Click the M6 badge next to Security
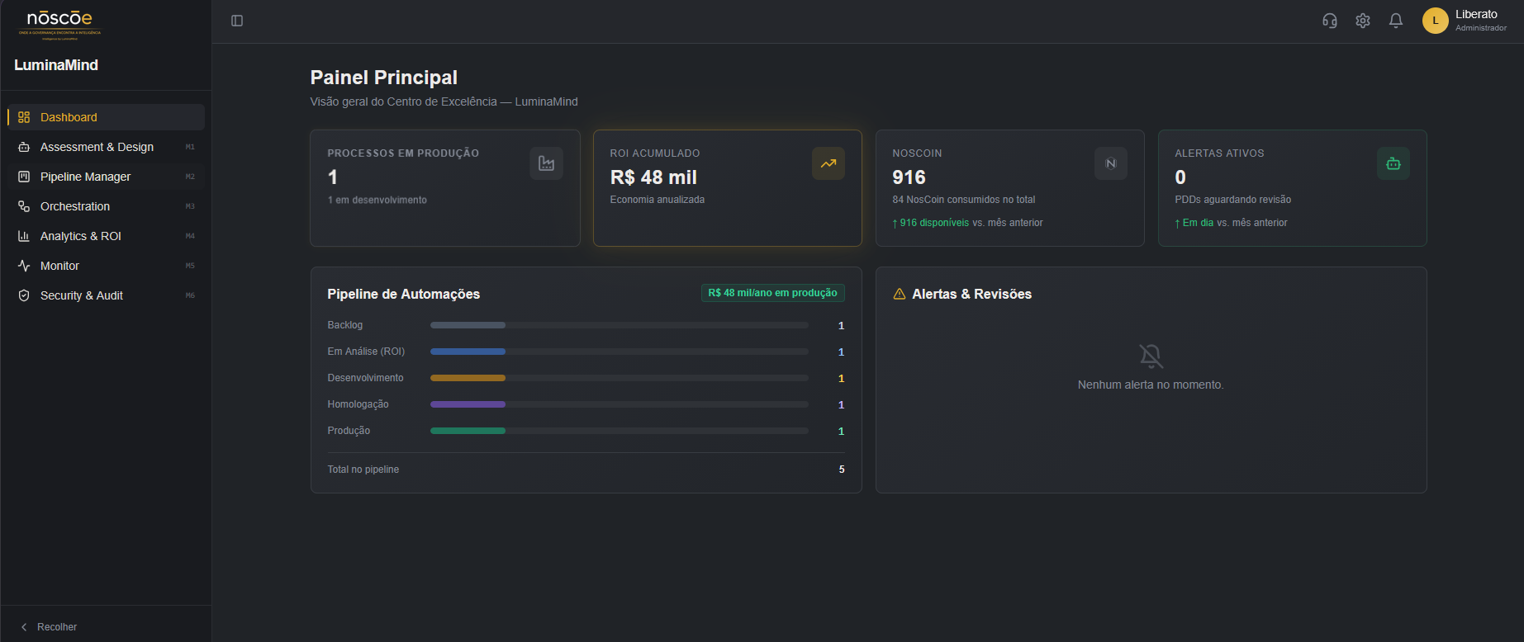This screenshot has height=642, width=1524. (x=190, y=295)
